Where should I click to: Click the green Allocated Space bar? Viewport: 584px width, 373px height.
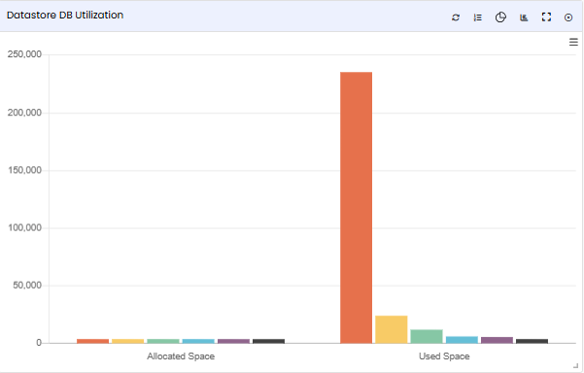[x=163, y=341]
